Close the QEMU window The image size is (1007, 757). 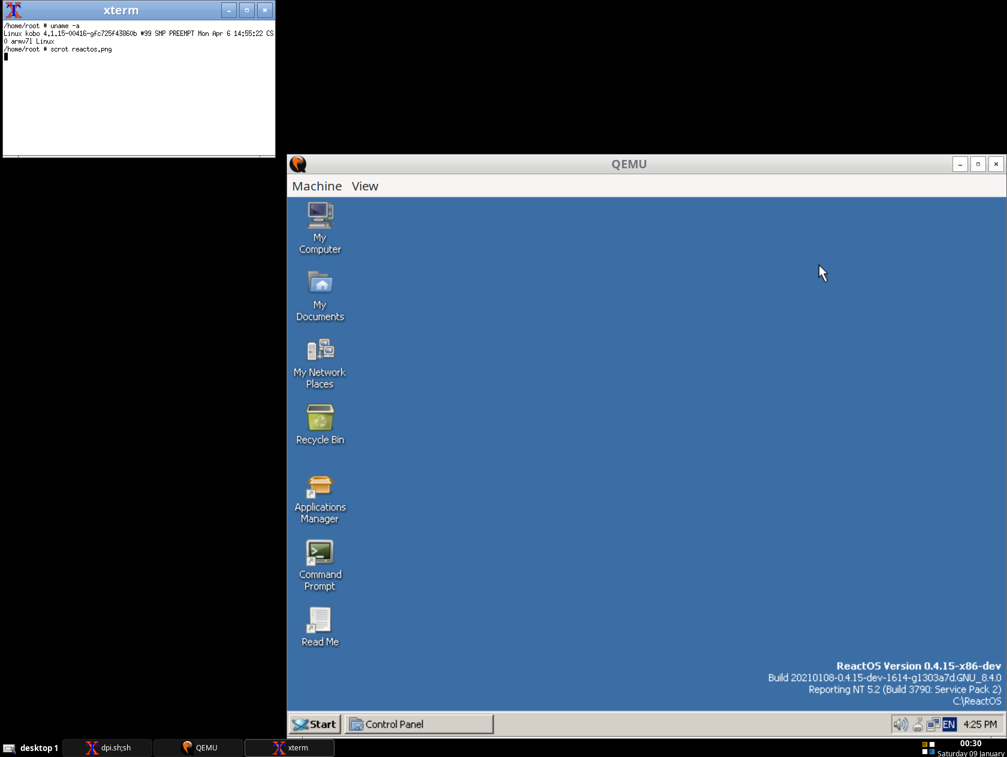tap(996, 164)
